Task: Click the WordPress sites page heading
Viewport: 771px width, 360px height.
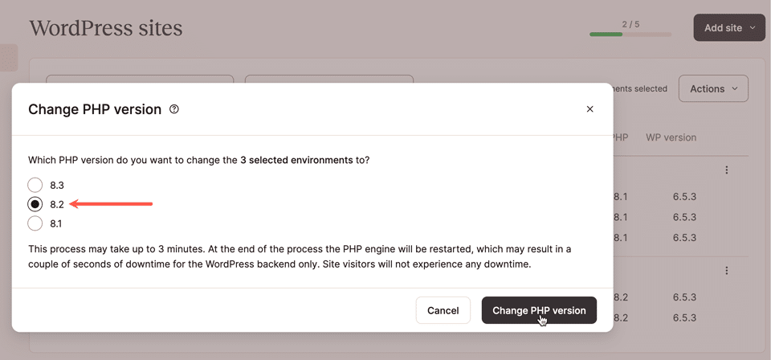Action: point(106,29)
